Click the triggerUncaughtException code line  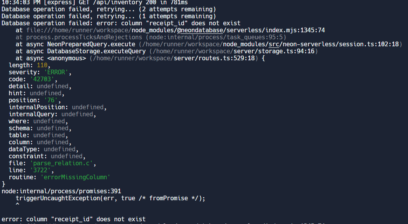pos(110,198)
